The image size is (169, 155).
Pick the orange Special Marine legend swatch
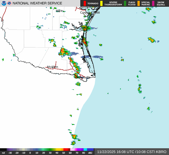(x=139, y=3)
